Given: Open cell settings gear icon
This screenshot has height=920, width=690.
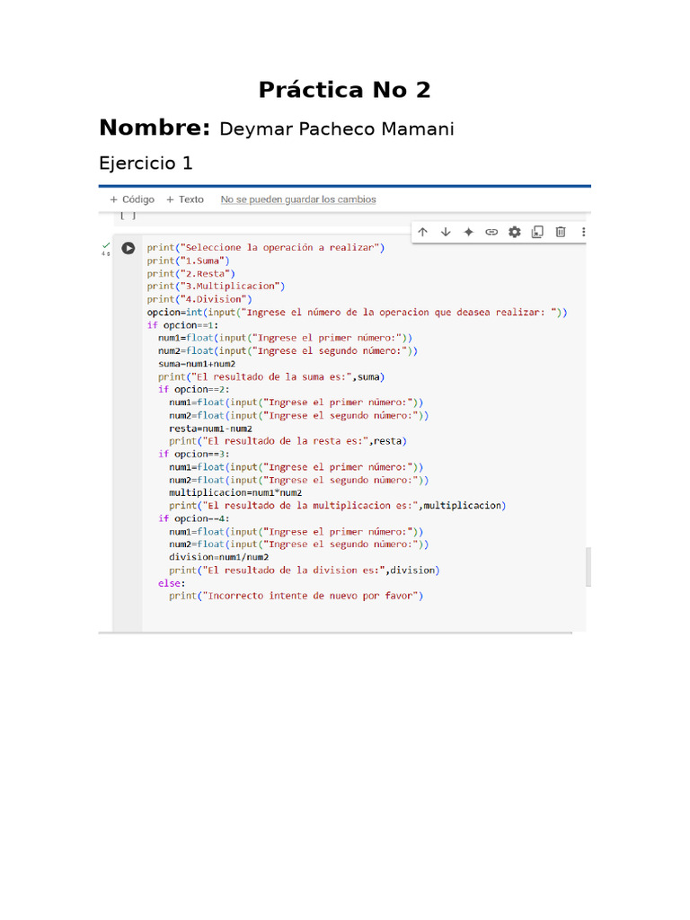Looking at the screenshot, I should [x=515, y=232].
